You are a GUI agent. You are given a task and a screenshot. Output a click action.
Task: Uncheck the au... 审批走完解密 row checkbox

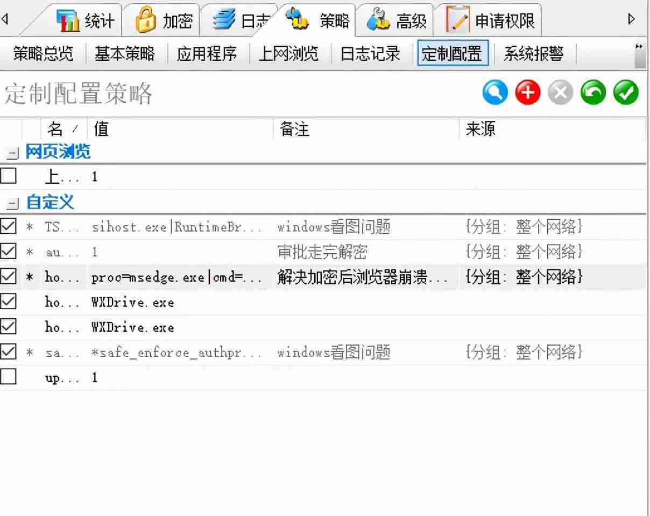click(x=9, y=252)
